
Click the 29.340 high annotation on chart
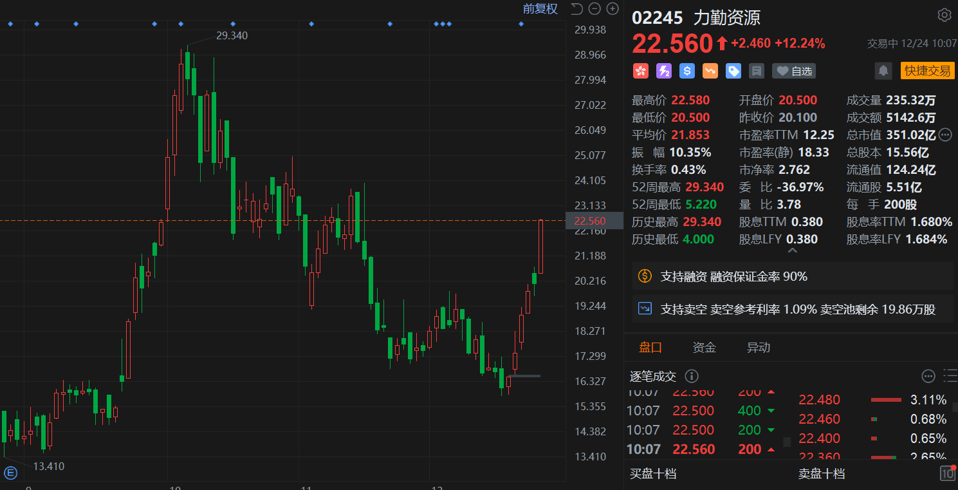pyautogui.click(x=232, y=35)
